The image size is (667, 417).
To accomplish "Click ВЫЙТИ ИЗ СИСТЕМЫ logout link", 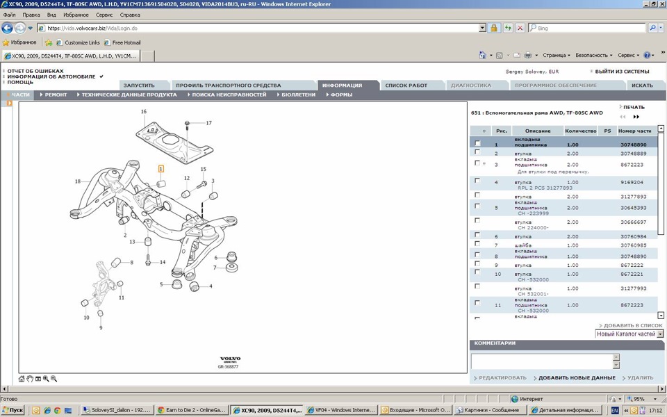I will point(622,72).
